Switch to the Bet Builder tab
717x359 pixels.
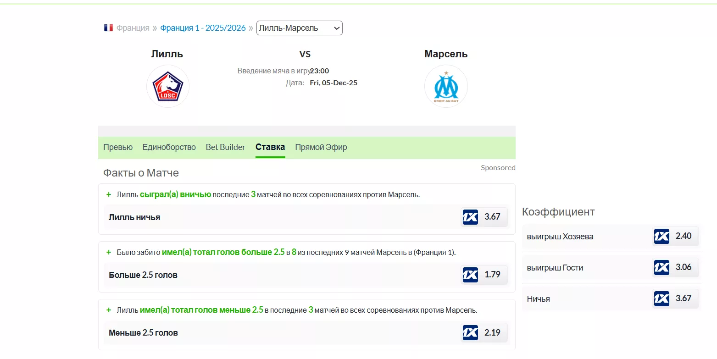pyautogui.click(x=225, y=147)
